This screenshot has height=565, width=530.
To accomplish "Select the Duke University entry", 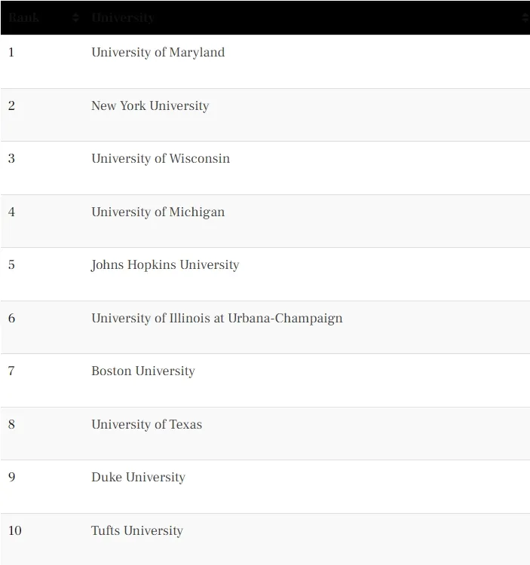I will [138, 478].
